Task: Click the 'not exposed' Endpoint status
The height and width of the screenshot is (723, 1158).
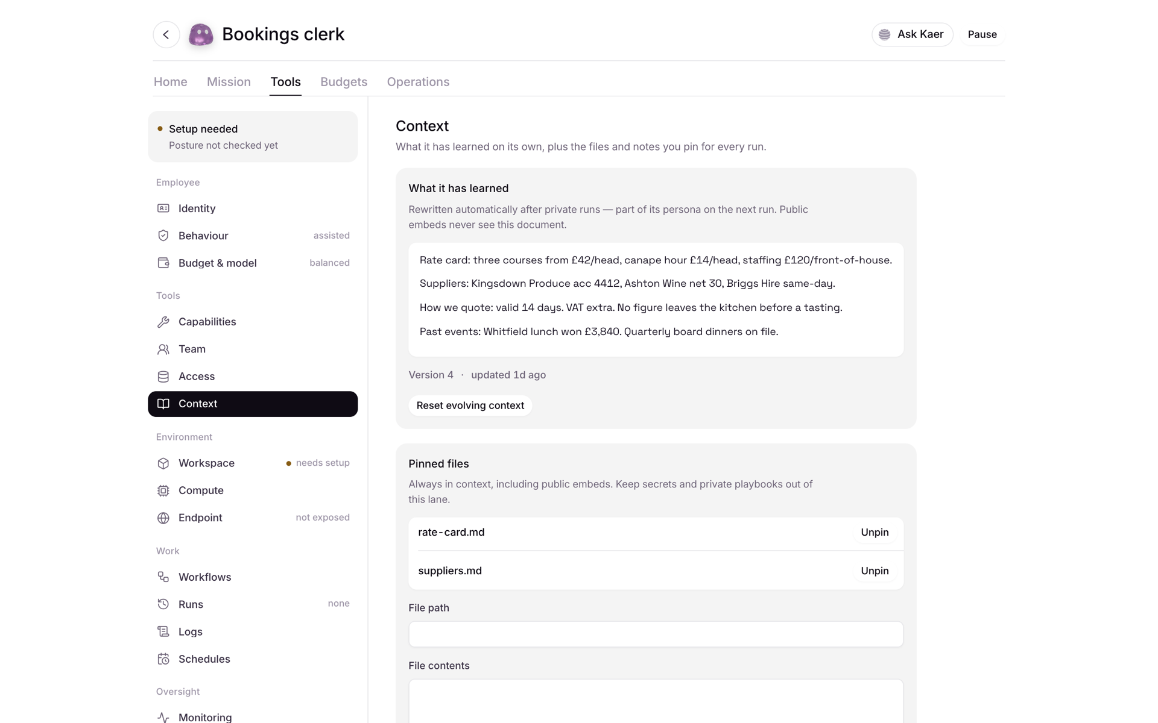Action: (x=323, y=518)
